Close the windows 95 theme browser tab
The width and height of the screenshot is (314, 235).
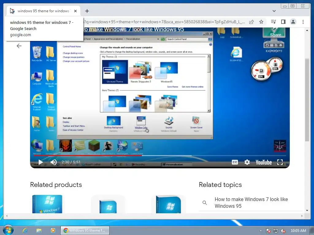(75, 11)
